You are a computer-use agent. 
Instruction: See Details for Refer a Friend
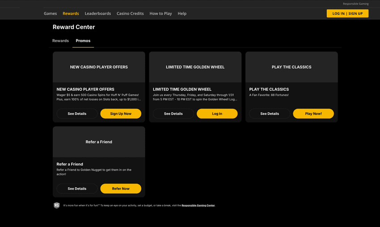click(x=77, y=188)
